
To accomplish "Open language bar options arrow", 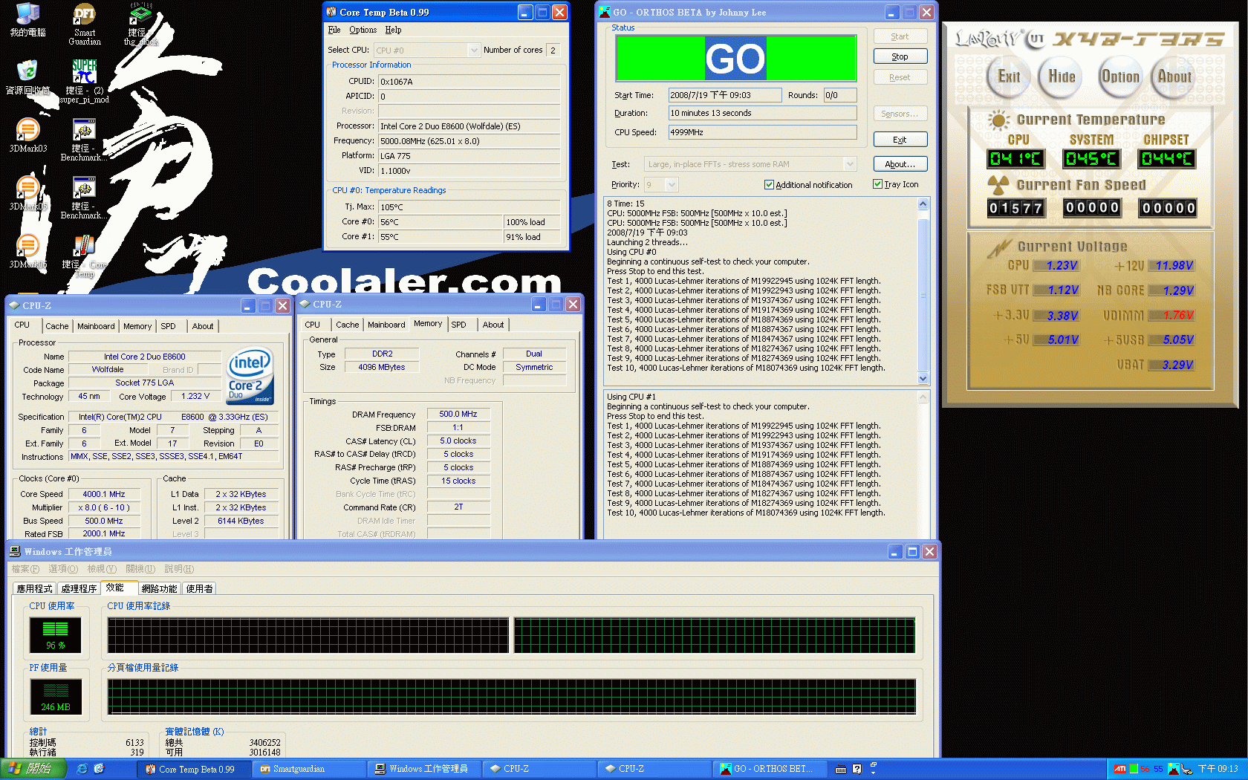I will [873, 773].
